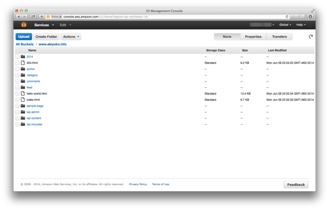329x210 pixels.
Task: Open Privacy Policy link
Action: click(138, 184)
